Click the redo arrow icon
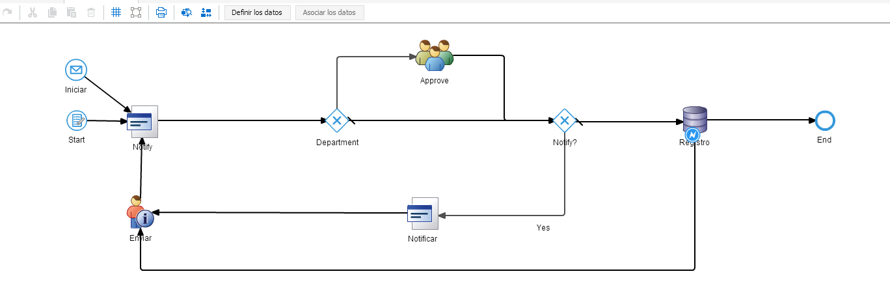The width and height of the screenshot is (890, 306). point(8,12)
